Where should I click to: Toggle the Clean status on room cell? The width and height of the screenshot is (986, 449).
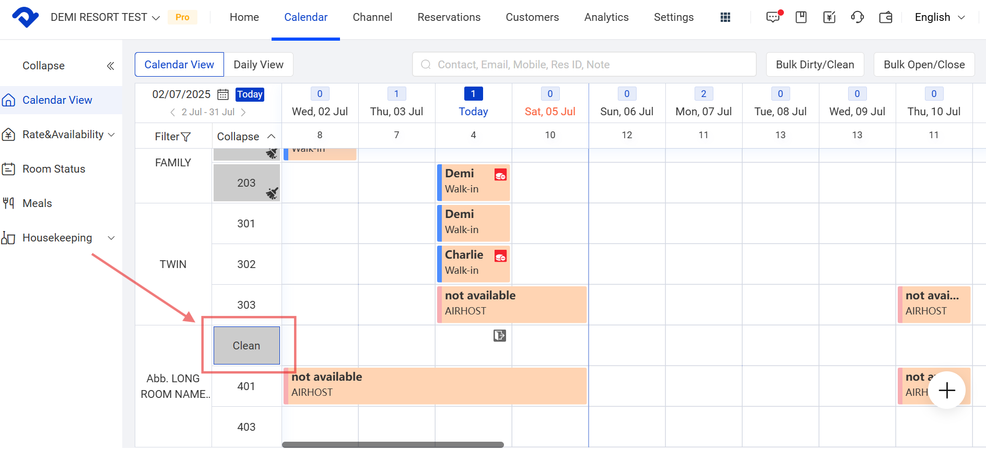click(246, 346)
